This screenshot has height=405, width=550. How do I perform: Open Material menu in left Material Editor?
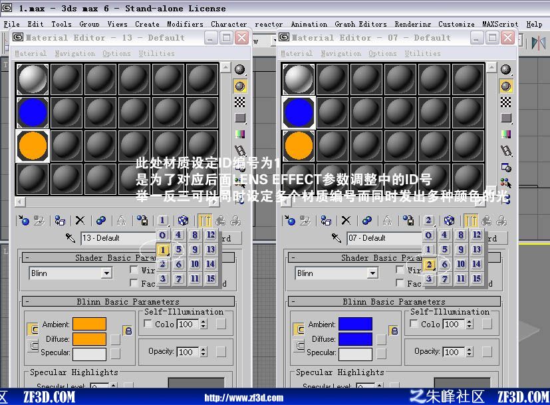[31, 53]
